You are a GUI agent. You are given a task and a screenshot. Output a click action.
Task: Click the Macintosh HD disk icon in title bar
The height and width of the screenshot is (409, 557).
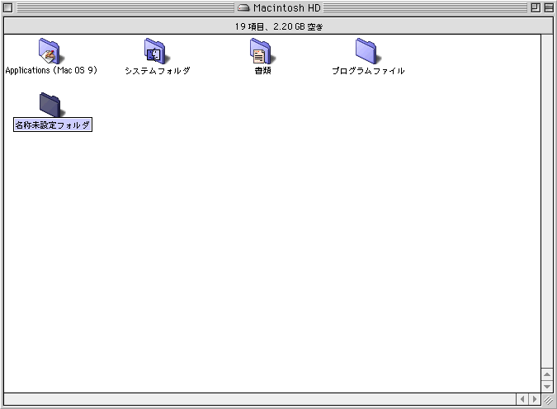point(243,7)
